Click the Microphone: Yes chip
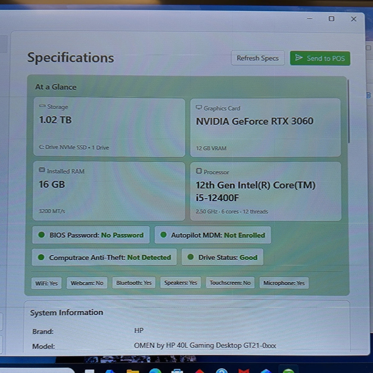Image resolution: width=373 pixels, height=373 pixels. 284,283
